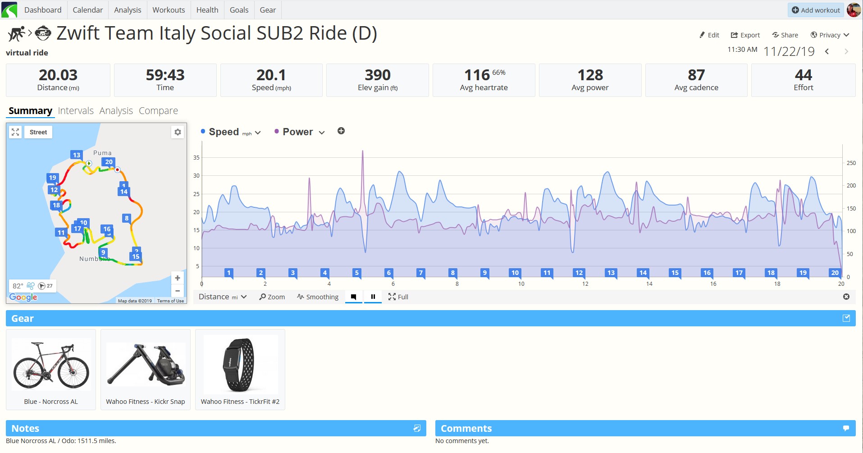Open map settings gear
863x453 pixels.
click(x=178, y=132)
